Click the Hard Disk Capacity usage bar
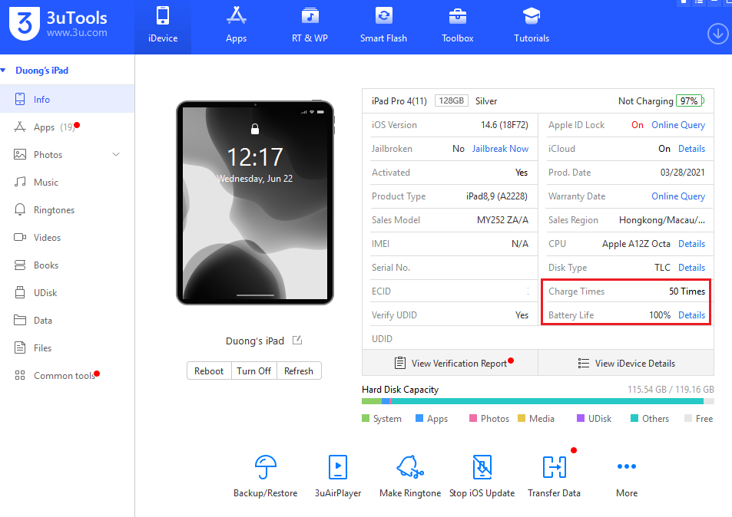This screenshot has height=517, width=732. point(538,401)
